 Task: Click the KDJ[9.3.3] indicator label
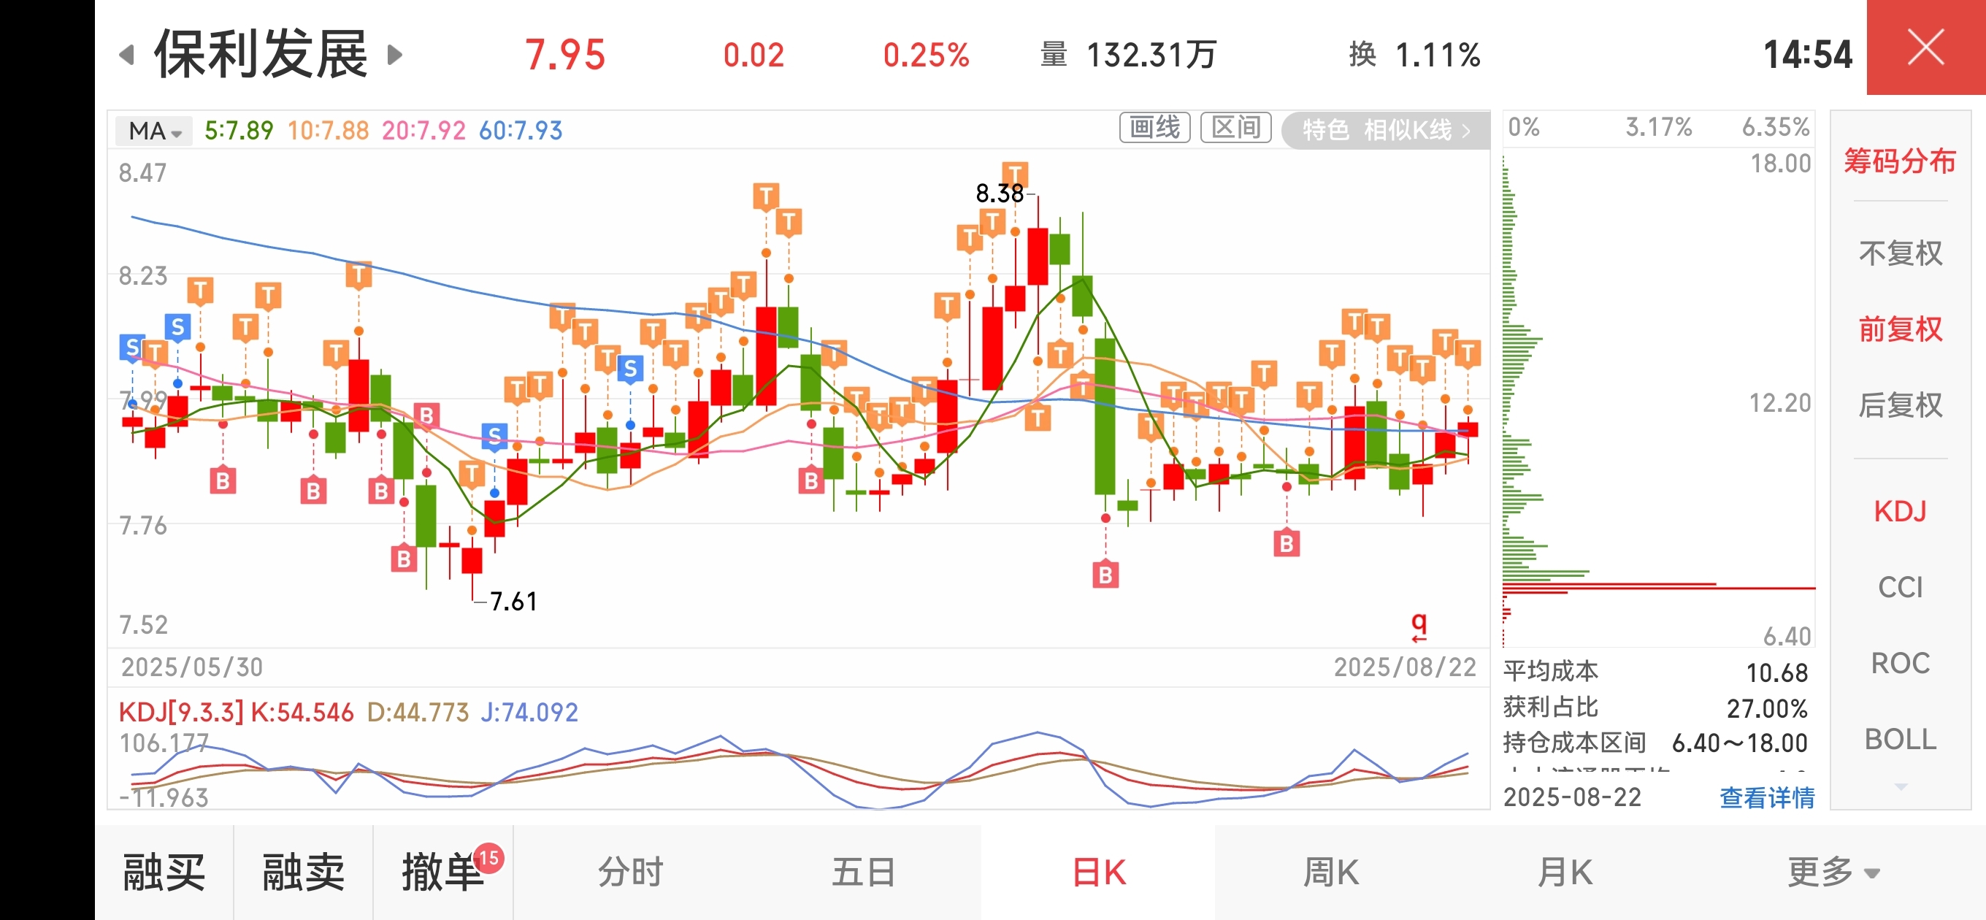tap(181, 712)
